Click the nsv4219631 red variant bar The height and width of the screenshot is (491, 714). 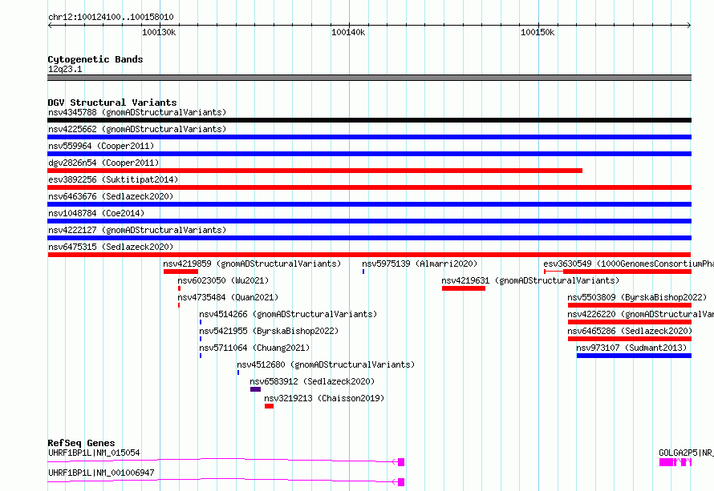464,288
